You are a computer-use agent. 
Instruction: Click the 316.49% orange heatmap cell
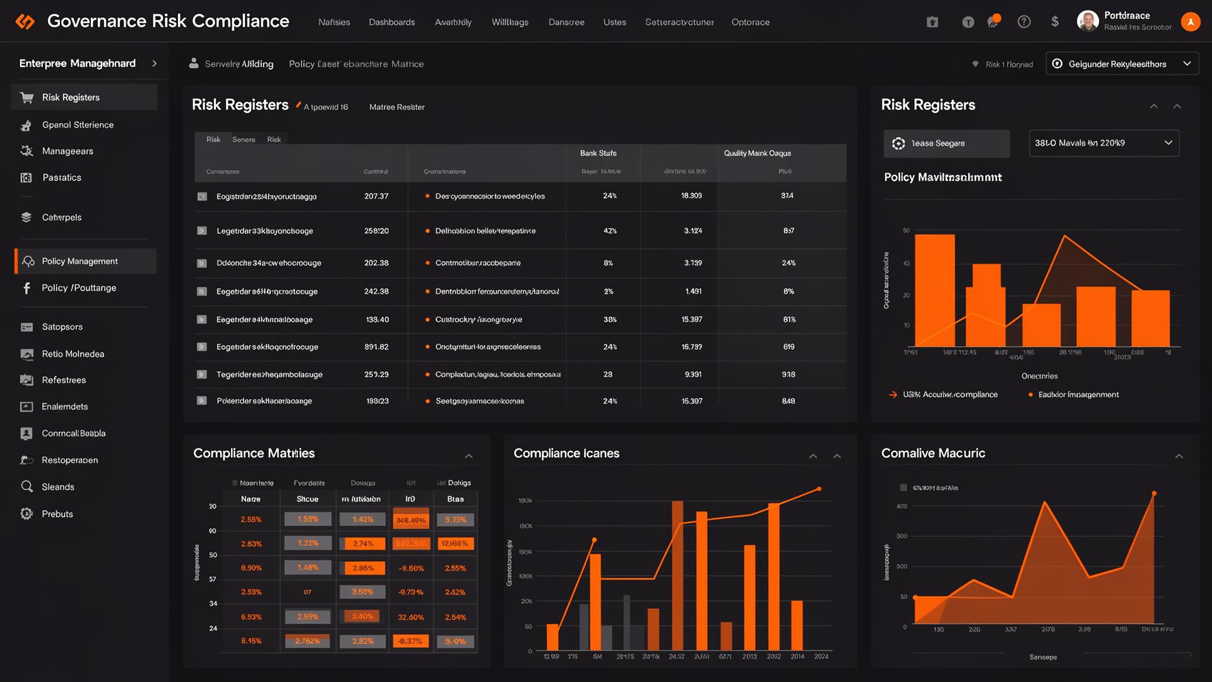coord(410,520)
